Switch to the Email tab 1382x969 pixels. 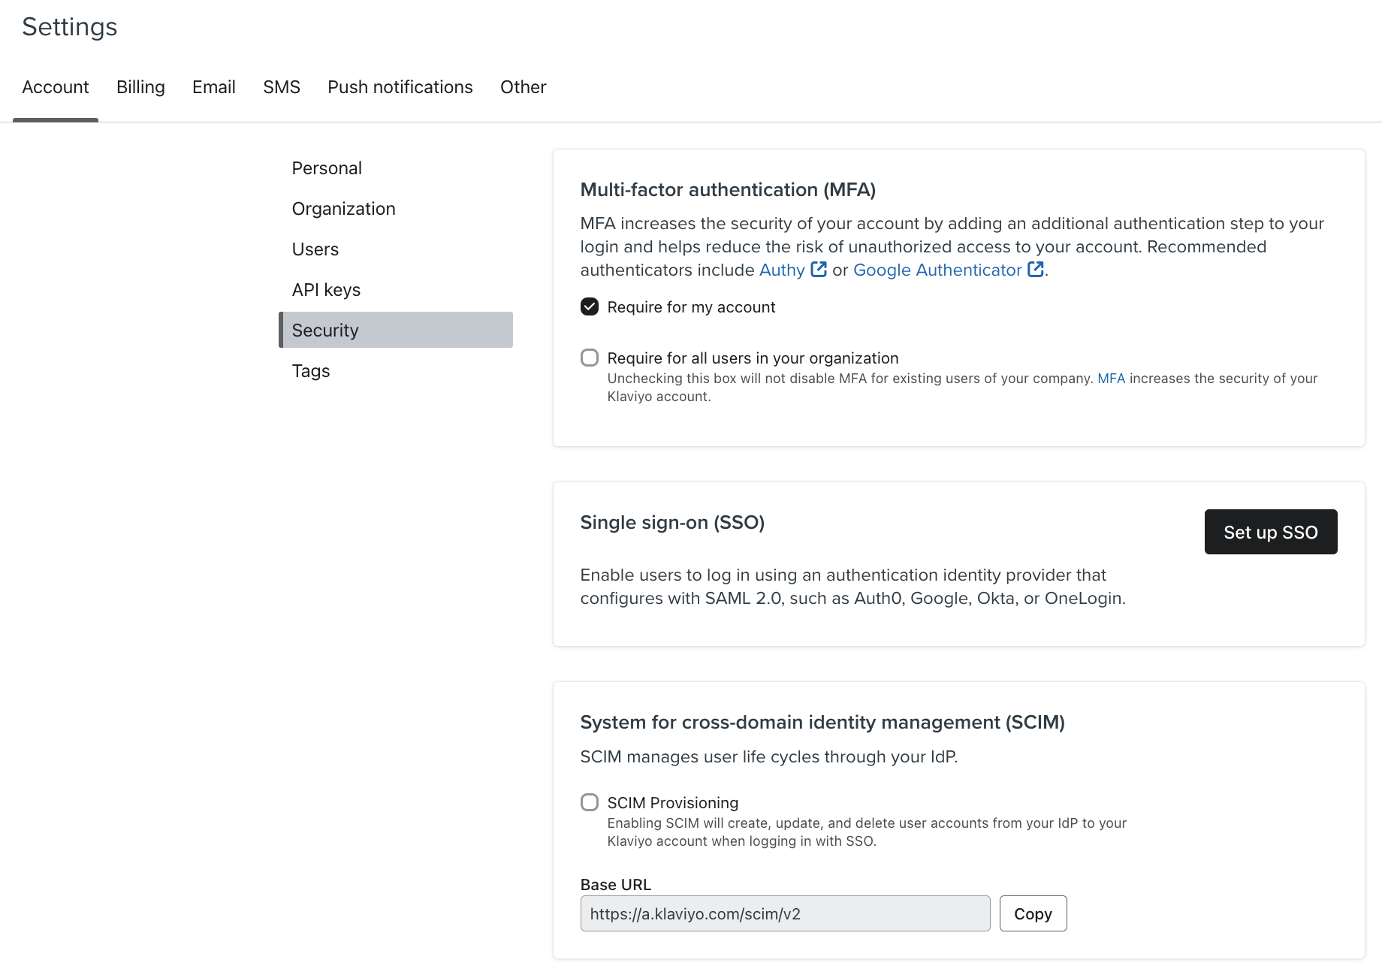213,87
